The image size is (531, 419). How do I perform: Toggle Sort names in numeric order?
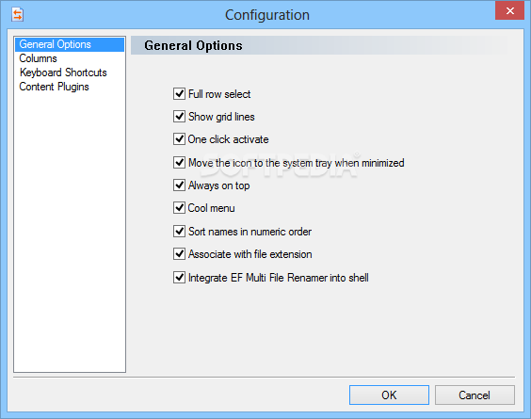click(x=179, y=232)
